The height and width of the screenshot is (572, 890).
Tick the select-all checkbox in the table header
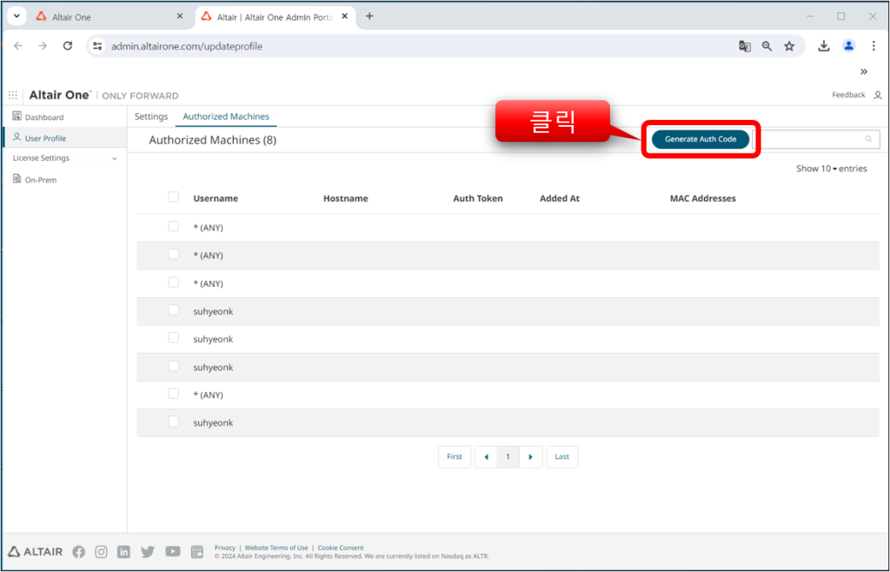(174, 197)
